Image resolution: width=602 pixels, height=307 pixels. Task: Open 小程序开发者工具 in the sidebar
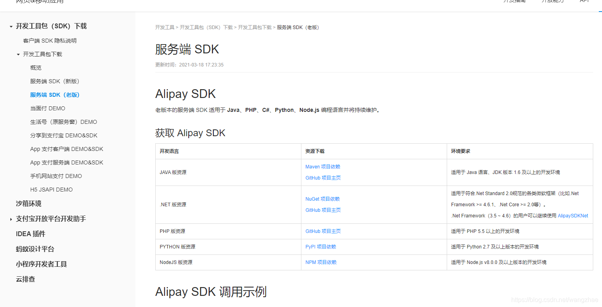tap(41, 264)
